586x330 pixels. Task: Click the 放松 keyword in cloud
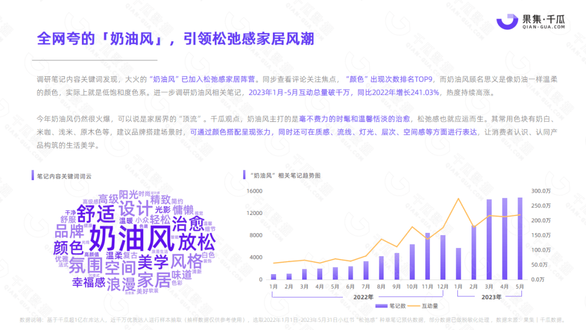click(x=196, y=242)
